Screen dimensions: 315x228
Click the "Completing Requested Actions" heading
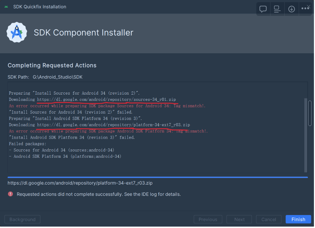click(x=52, y=65)
